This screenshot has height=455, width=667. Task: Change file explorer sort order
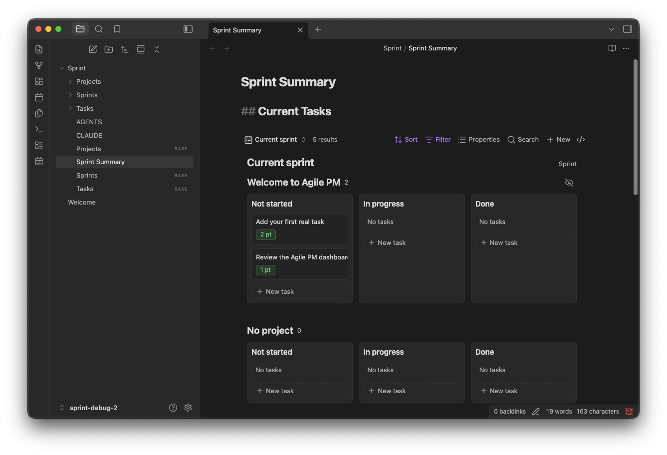125,49
